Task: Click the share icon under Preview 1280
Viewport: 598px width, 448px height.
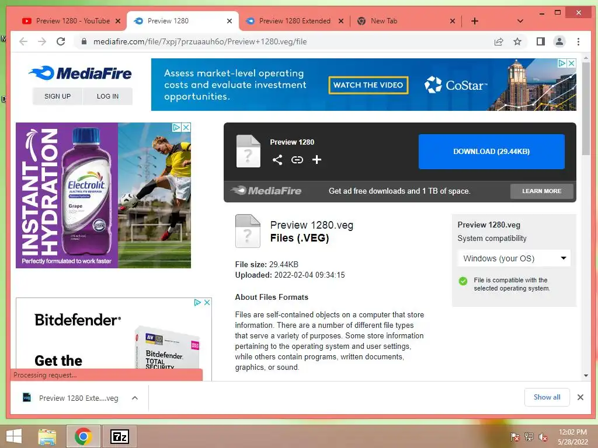Action: pyautogui.click(x=277, y=160)
